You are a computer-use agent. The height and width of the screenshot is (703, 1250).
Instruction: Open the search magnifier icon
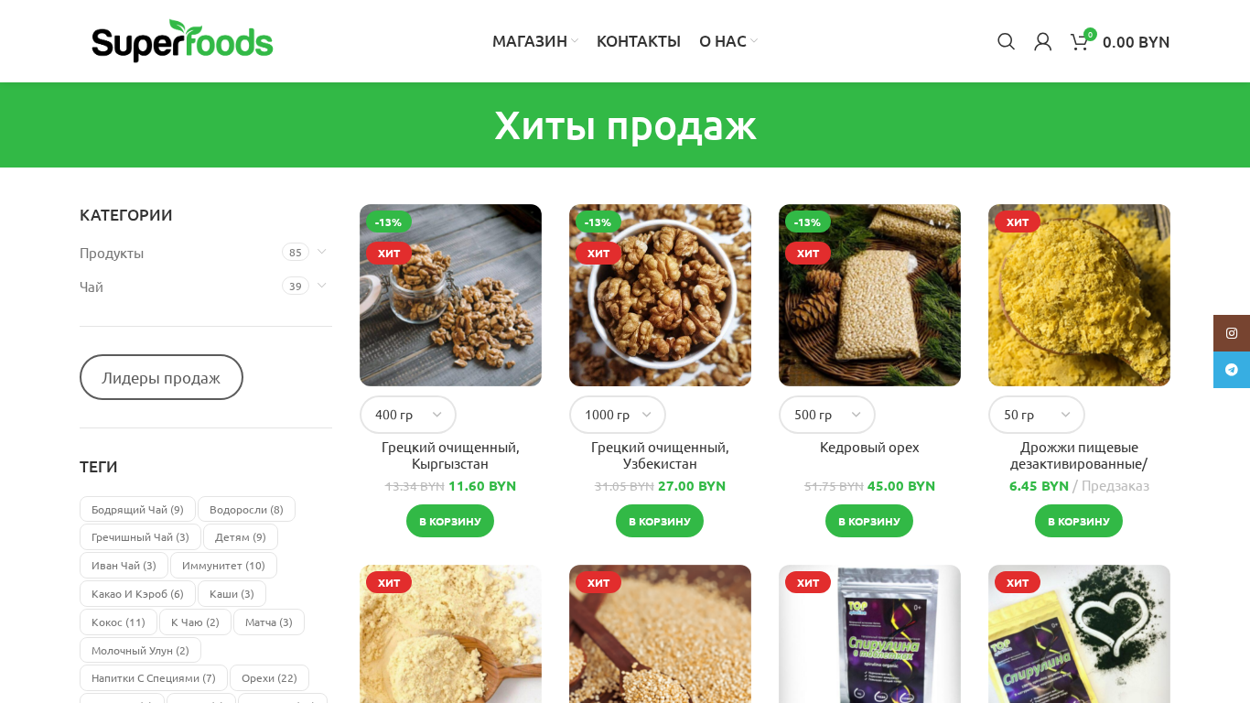[1006, 41]
